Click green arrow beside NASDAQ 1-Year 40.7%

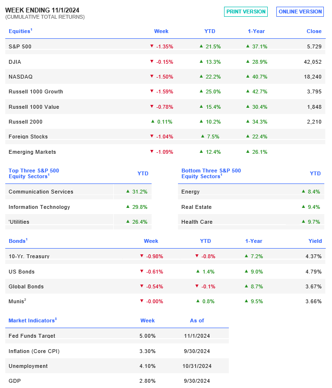click(248, 76)
